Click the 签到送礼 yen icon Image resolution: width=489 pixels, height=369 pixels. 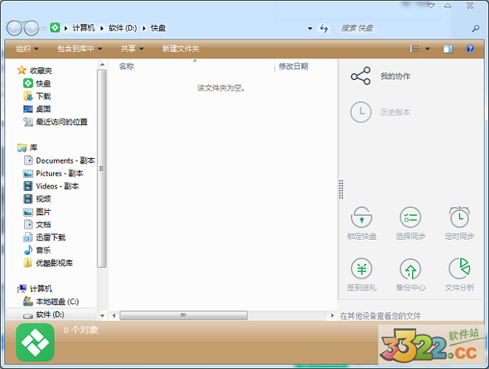[x=361, y=268]
